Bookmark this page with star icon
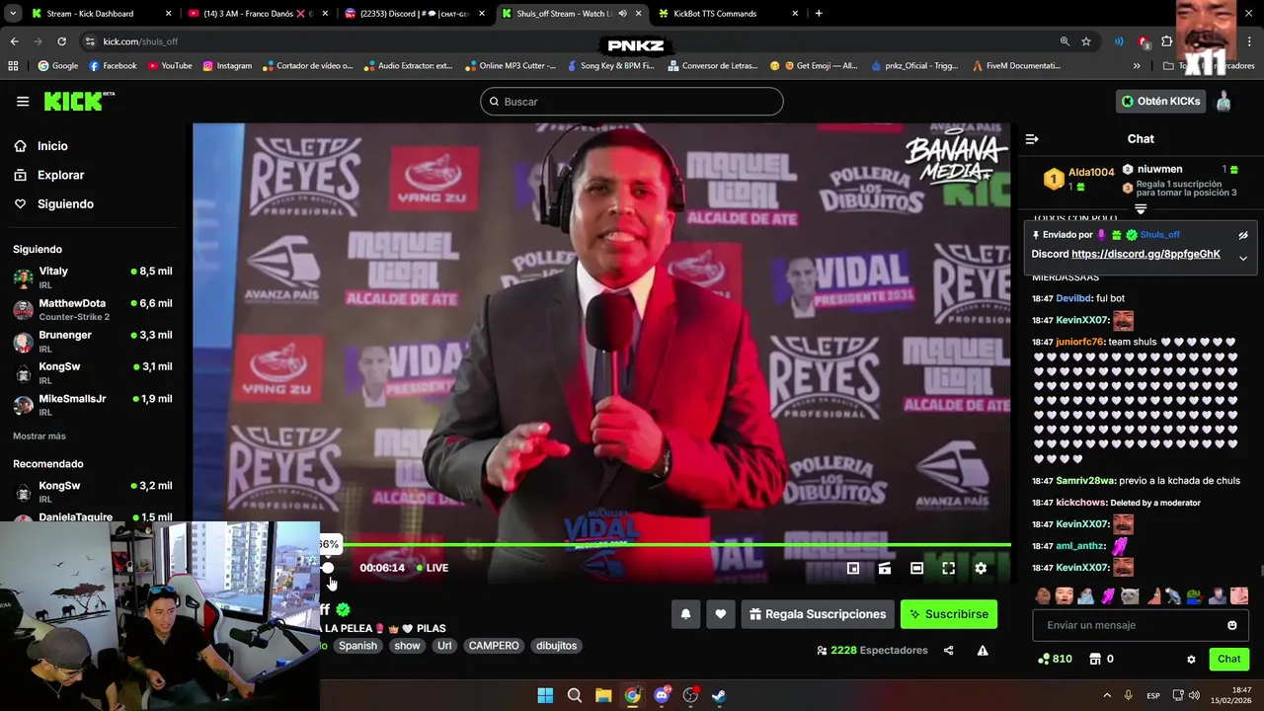Screen dimensions: 1264x711 coord(1086,41)
